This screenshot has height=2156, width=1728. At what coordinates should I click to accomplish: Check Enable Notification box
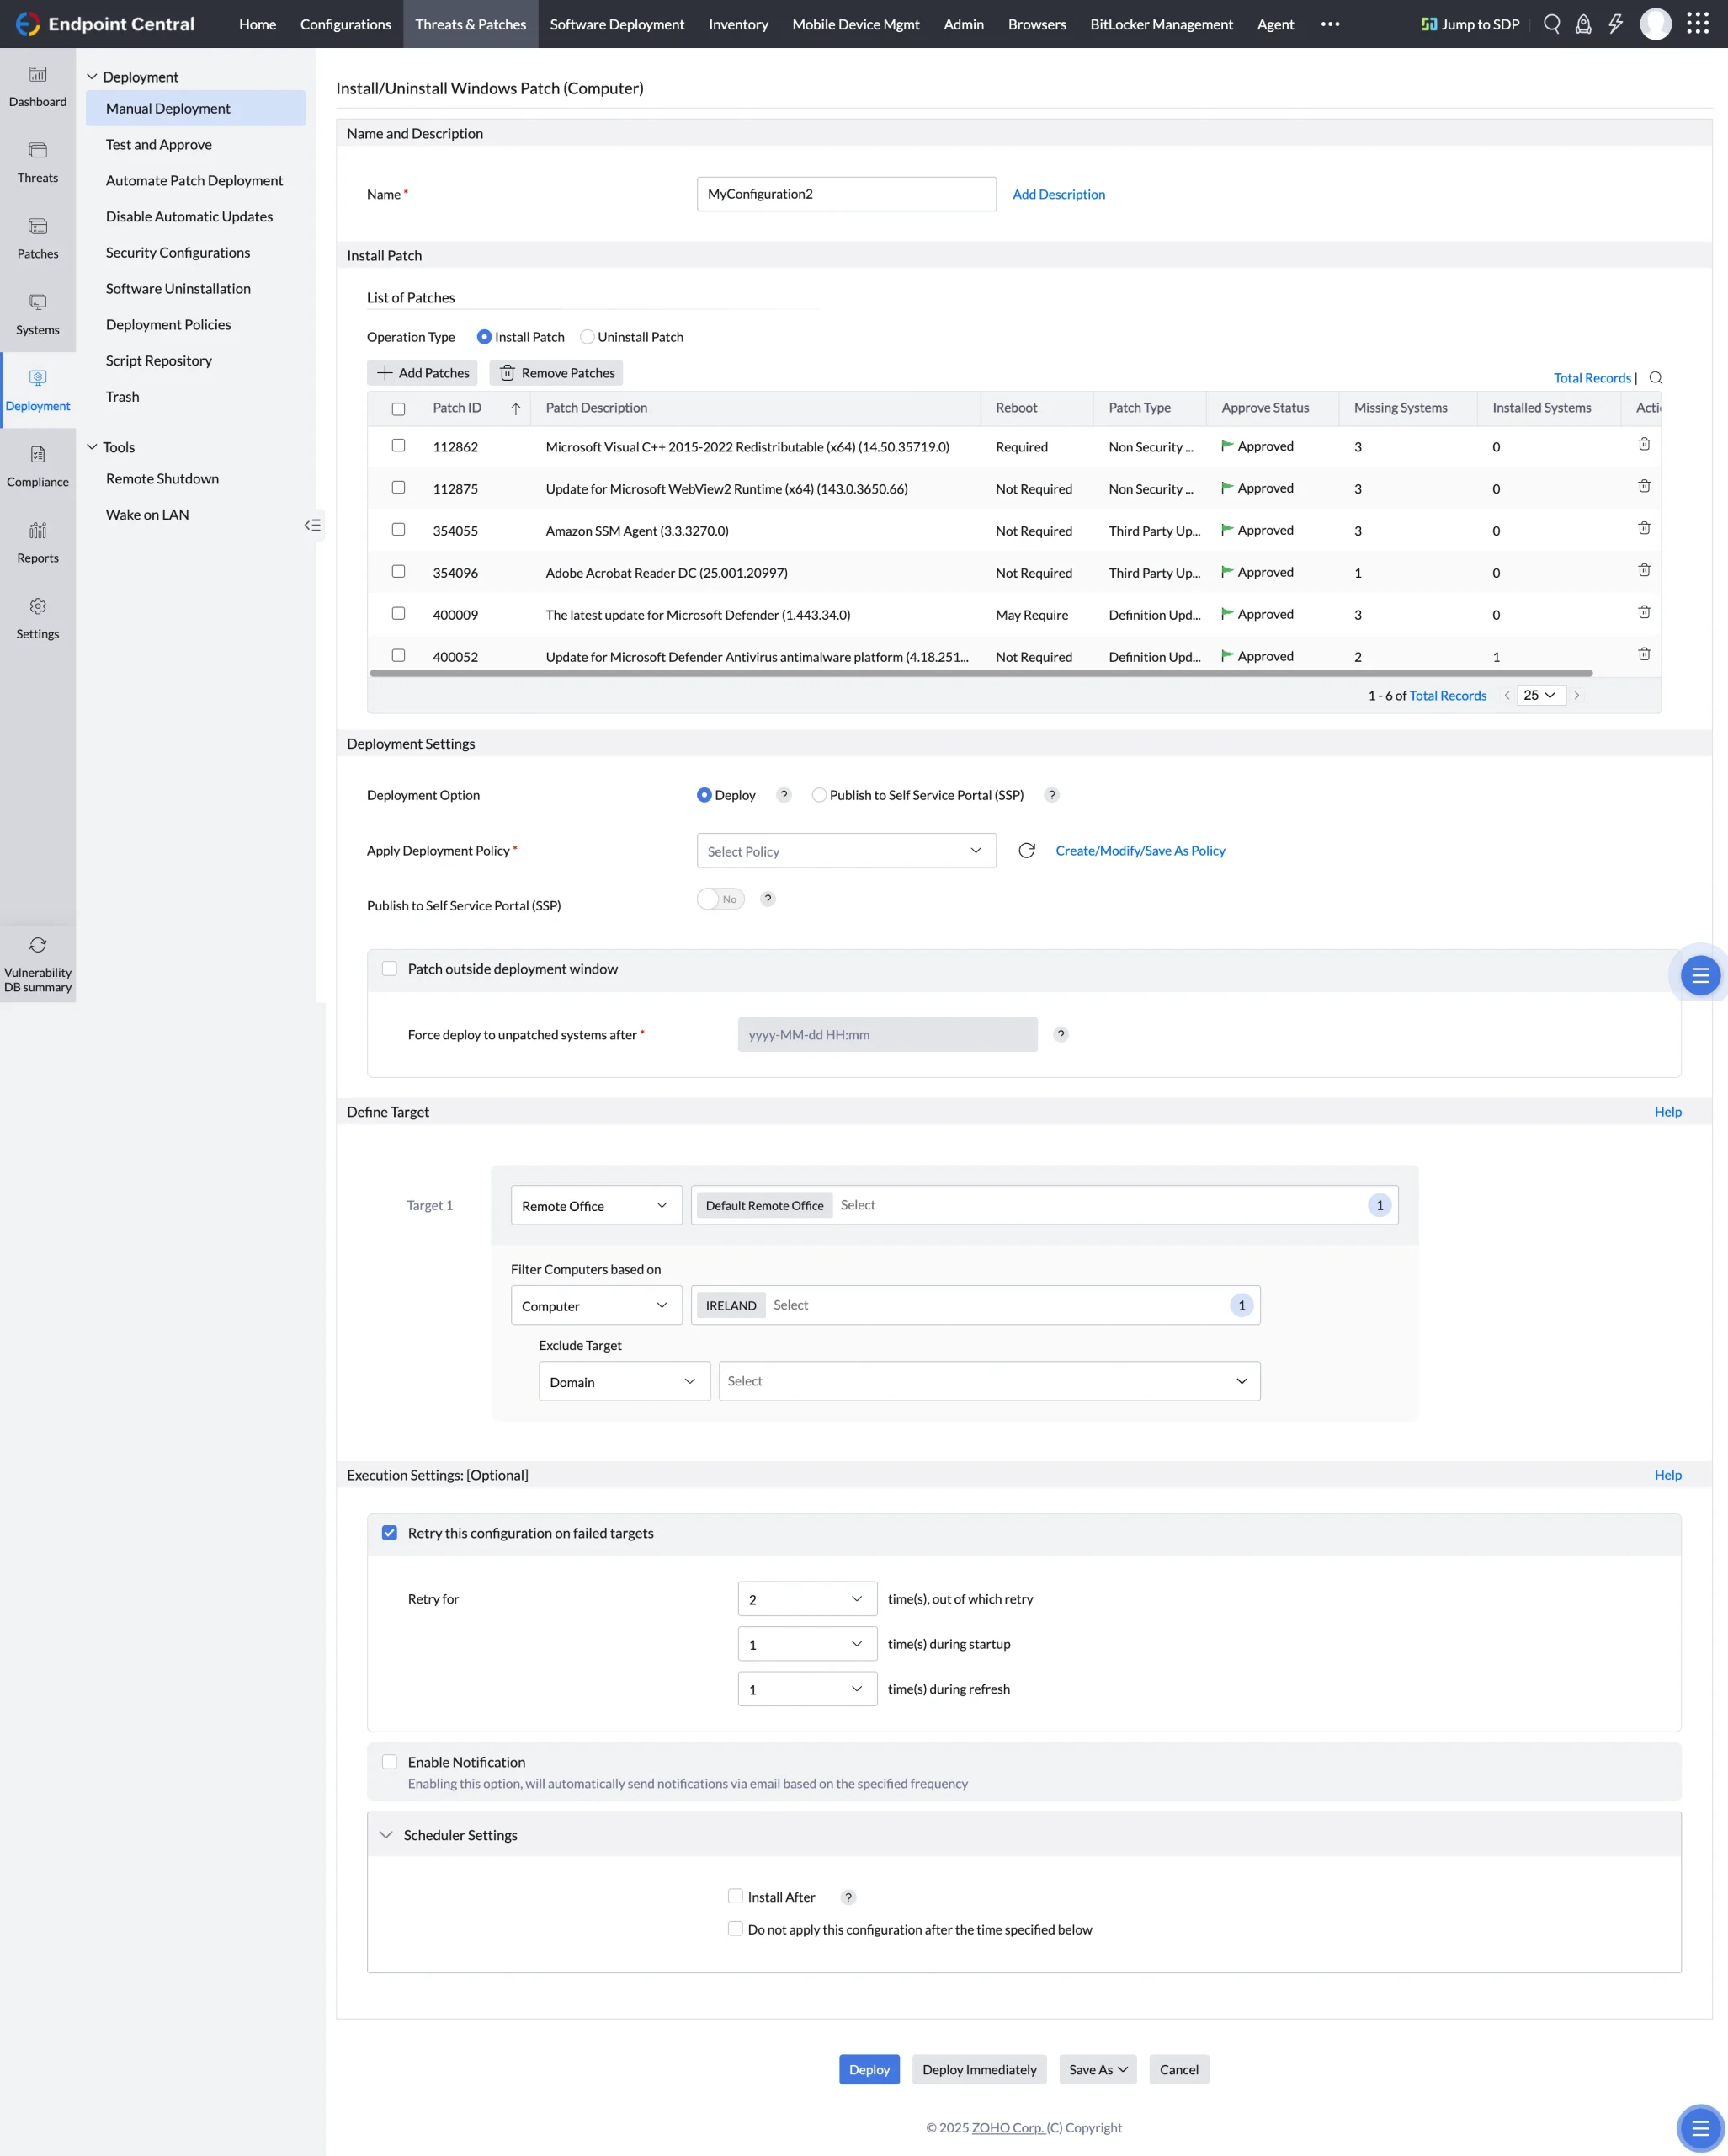click(x=390, y=1762)
